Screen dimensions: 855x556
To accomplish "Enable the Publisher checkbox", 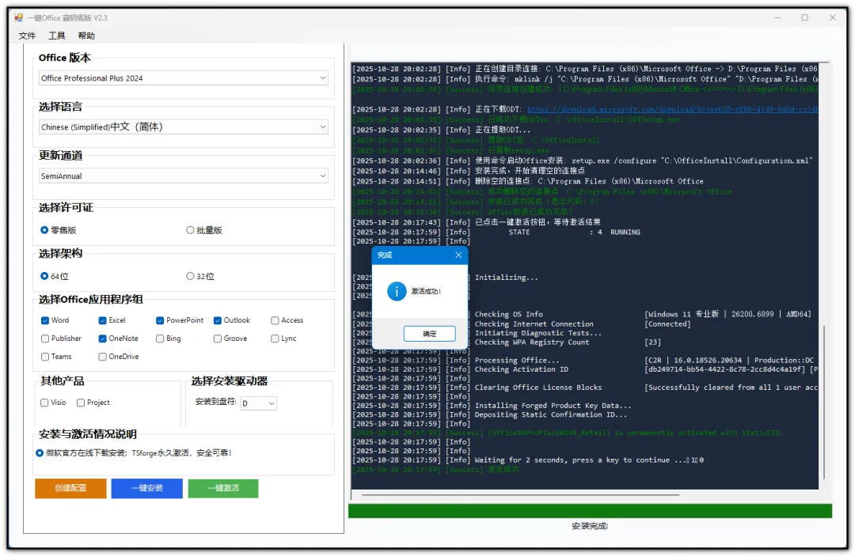I will 45,339.
